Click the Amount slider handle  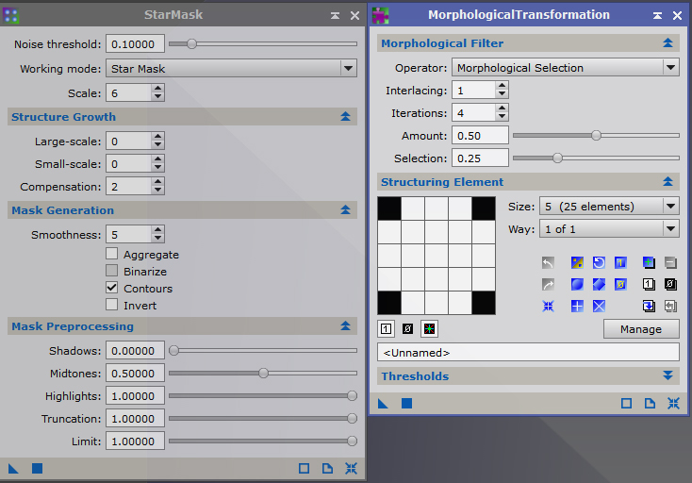click(x=596, y=136)
